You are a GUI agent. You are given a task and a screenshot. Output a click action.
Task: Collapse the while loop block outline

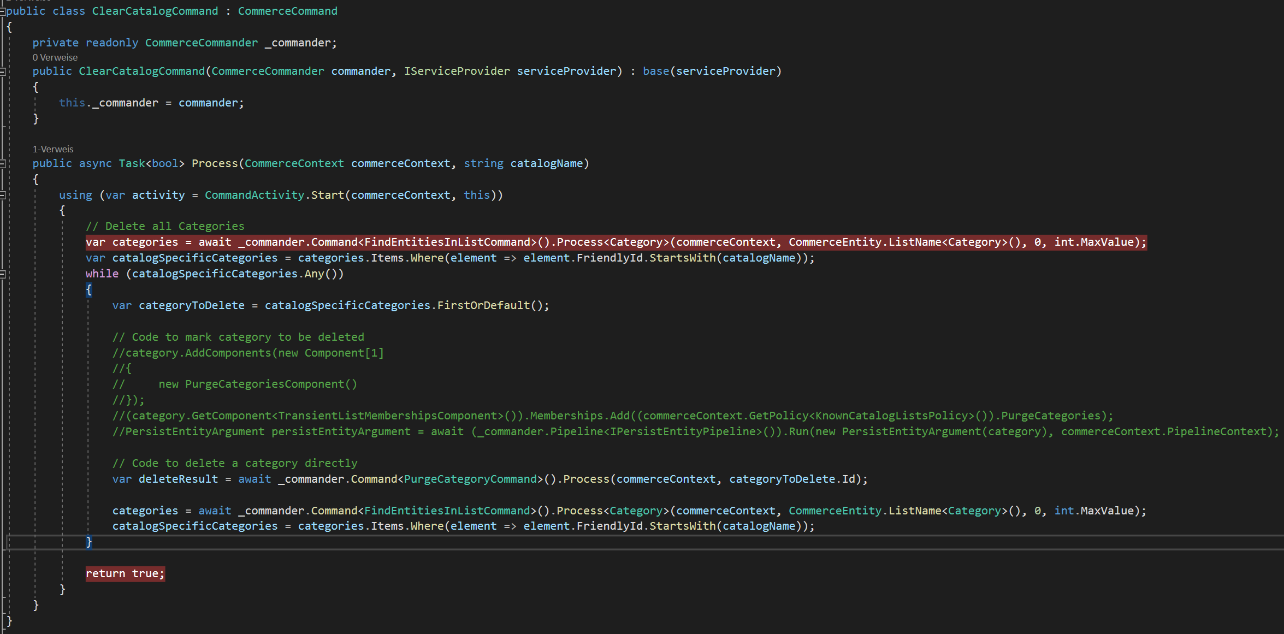point(3,274)
